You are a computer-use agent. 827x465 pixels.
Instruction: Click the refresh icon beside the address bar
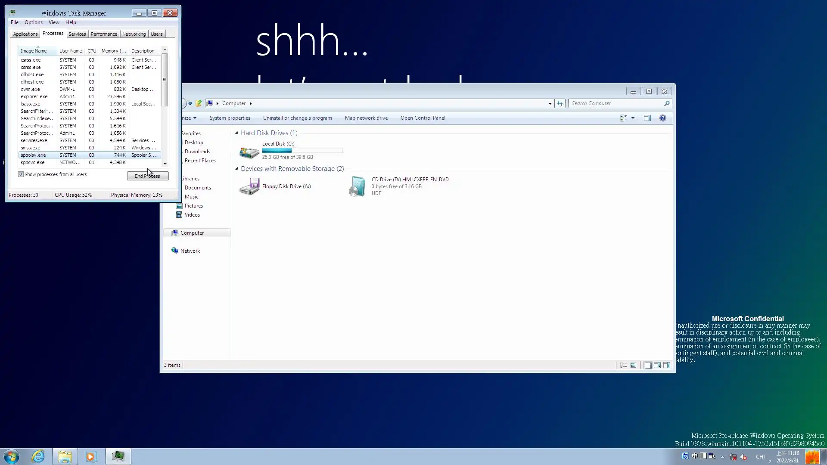(560, 103)
